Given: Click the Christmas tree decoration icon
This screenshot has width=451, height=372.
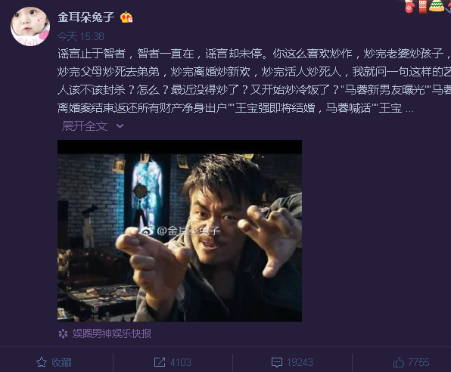Looking at the screenshot, I should tap(437, 5).
